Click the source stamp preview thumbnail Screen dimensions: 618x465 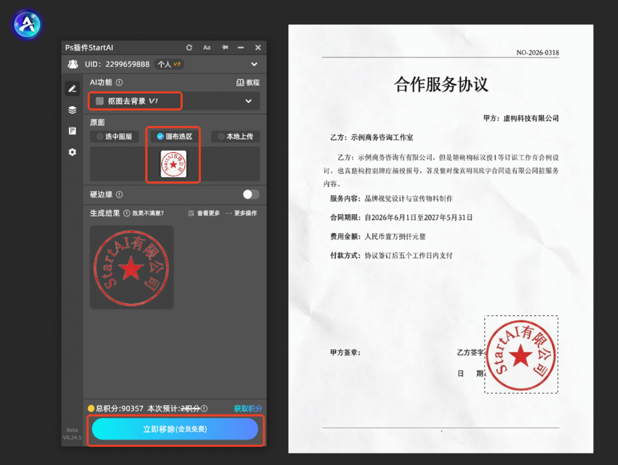[x=173, y=164]
